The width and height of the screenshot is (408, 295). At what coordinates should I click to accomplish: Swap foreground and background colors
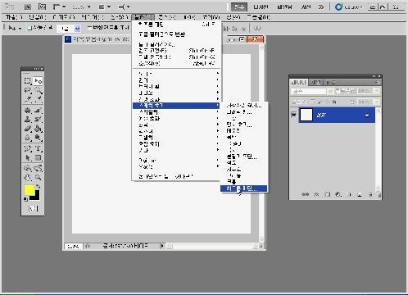pyautogui.click(x=39, y=186)
